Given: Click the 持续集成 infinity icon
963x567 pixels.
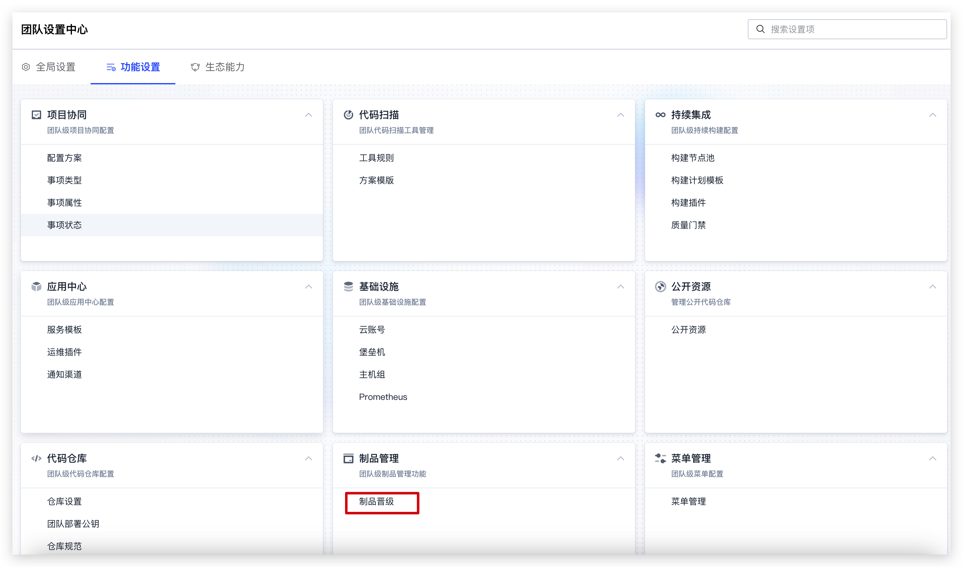Looking at the screenshot, I should click(x=660, y=115).
